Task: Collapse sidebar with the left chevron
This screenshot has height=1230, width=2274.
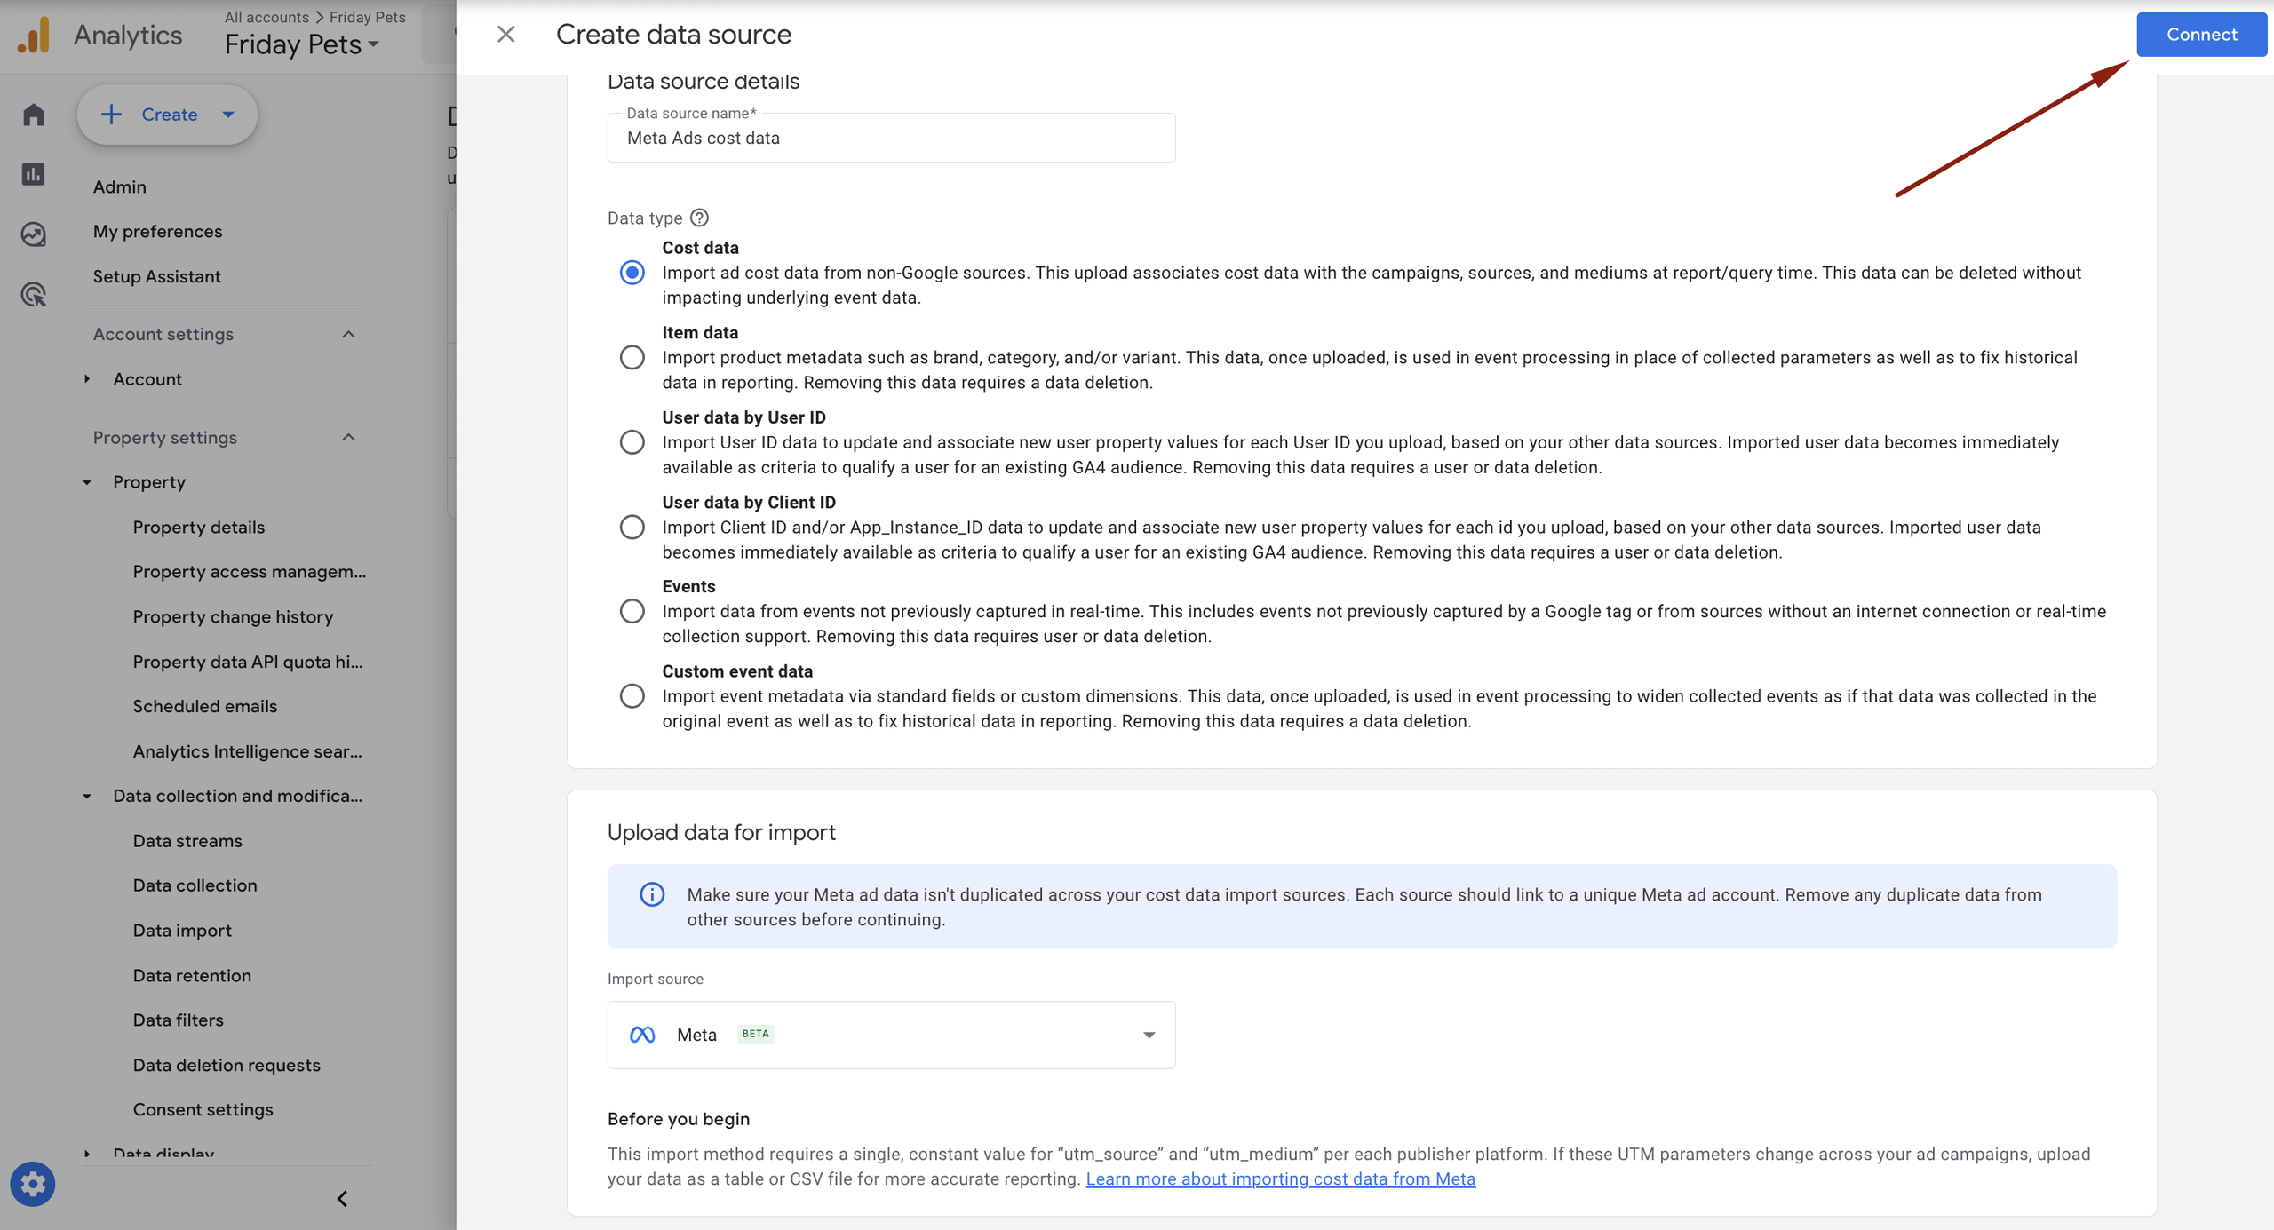Action: (342, 1199)
